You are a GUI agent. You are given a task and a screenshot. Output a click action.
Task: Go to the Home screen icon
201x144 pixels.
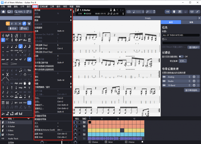4,12
